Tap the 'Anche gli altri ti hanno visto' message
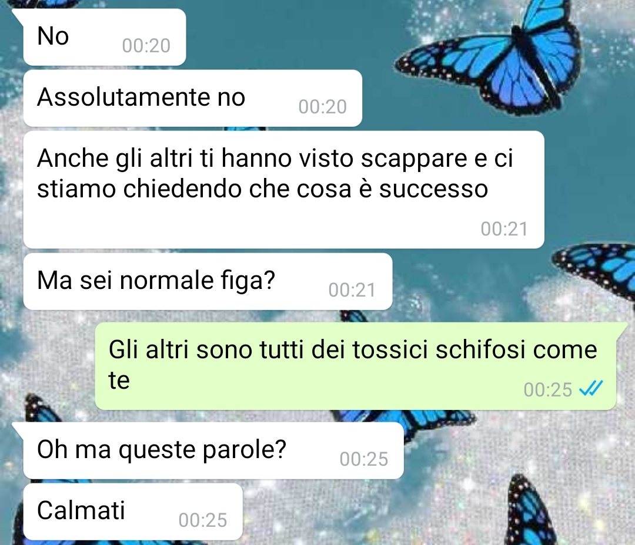Viewport: 635px width, 545px height. [x=283, y=189]
